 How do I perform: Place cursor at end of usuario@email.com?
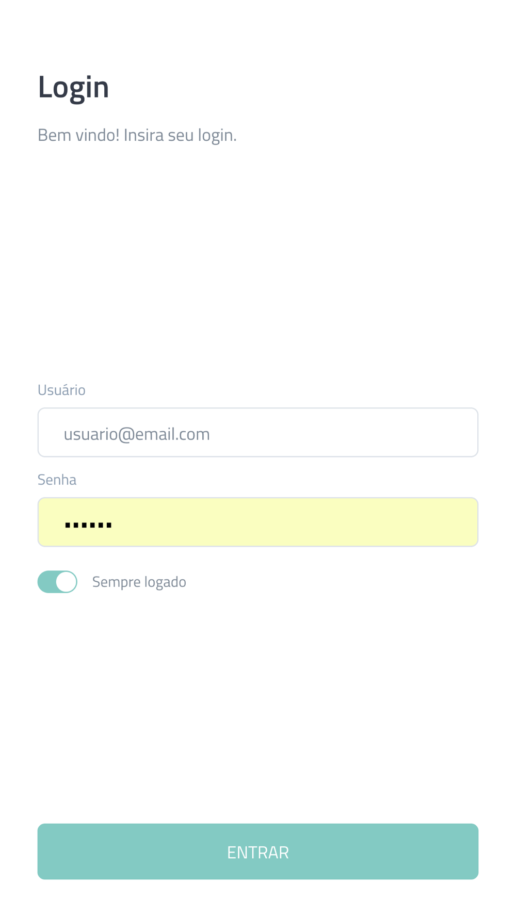coord(212,434)
